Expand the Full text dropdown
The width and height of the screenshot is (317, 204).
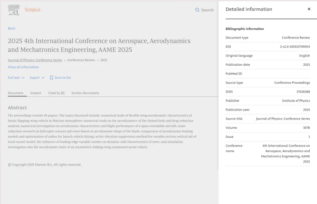[16, 78]
